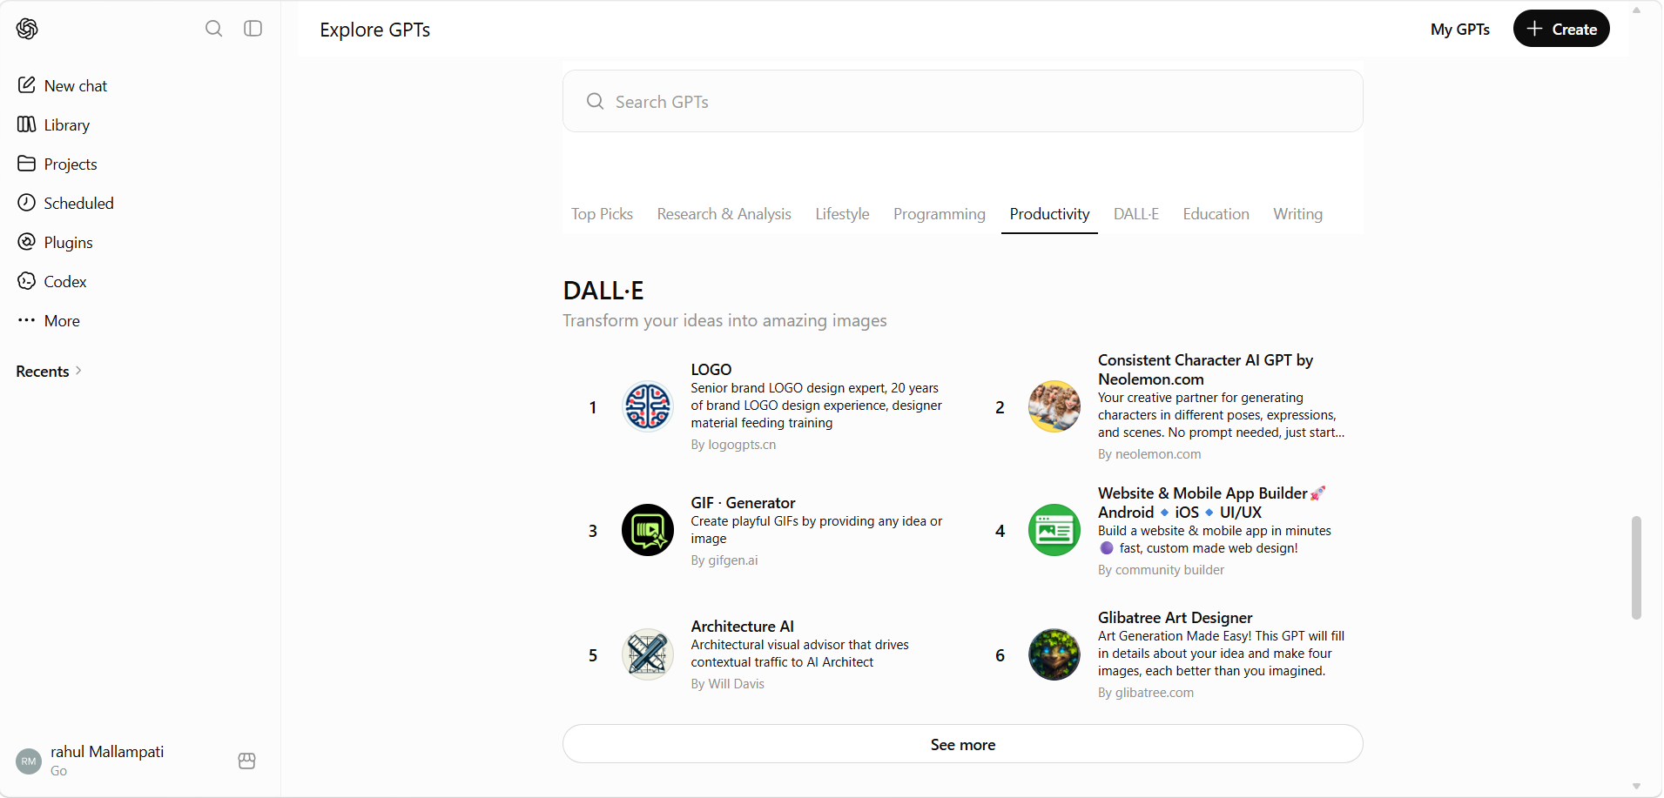The image size is (1664, 798).
Task: Open Glibatree Art Designer title
Action: point(1175,618)
